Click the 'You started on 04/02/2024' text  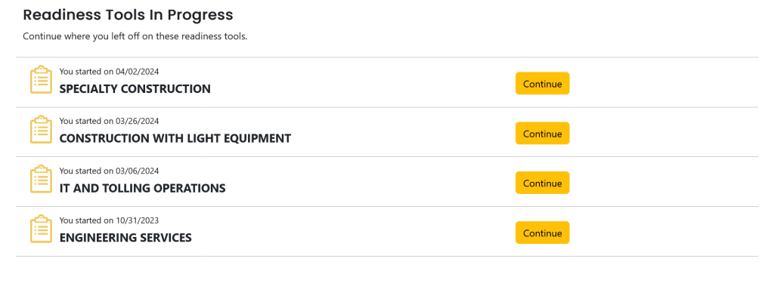(x=109, y=72)
